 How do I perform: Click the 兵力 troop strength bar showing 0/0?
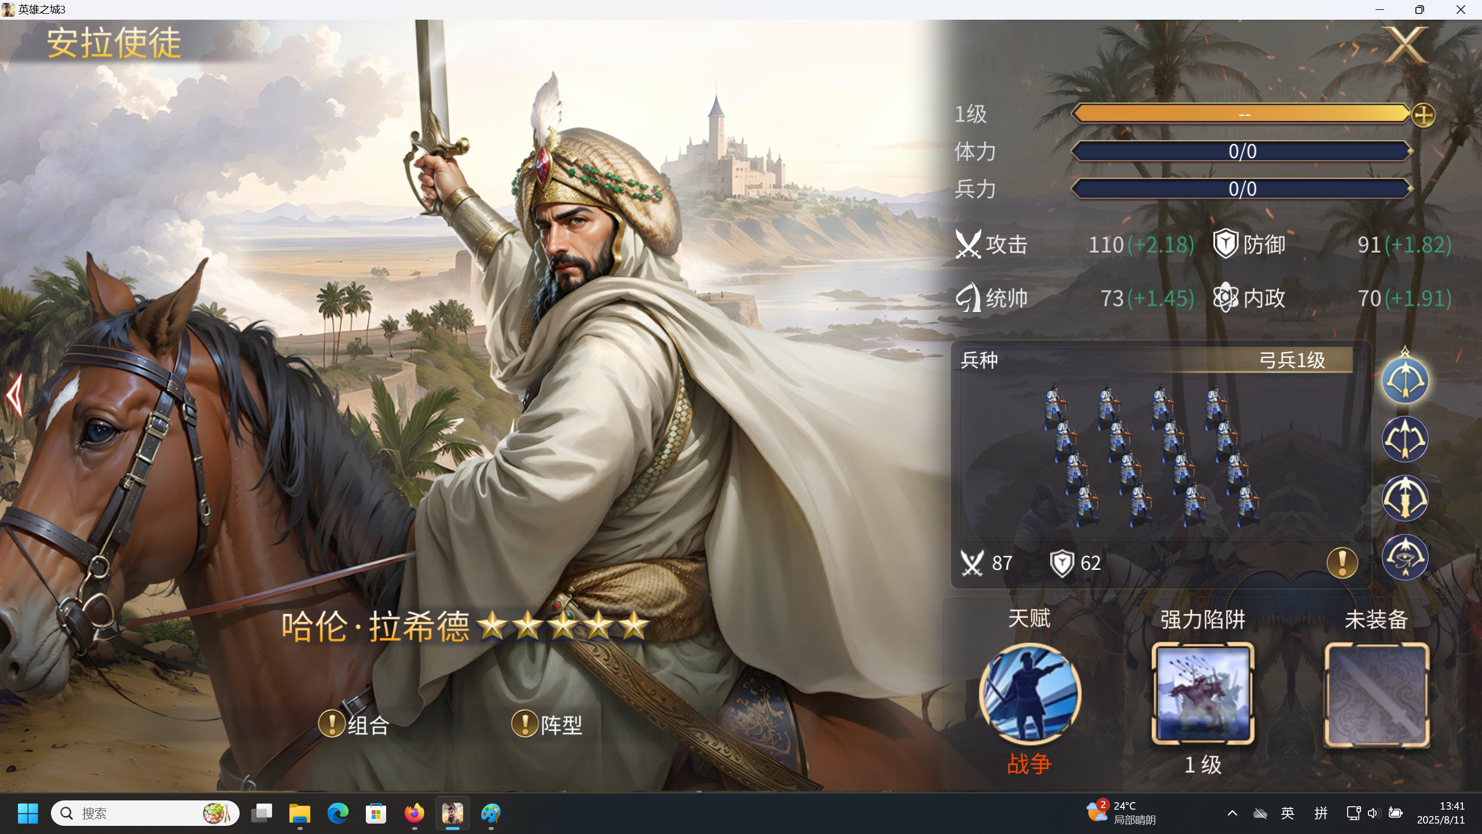[x=1242, y=189]
